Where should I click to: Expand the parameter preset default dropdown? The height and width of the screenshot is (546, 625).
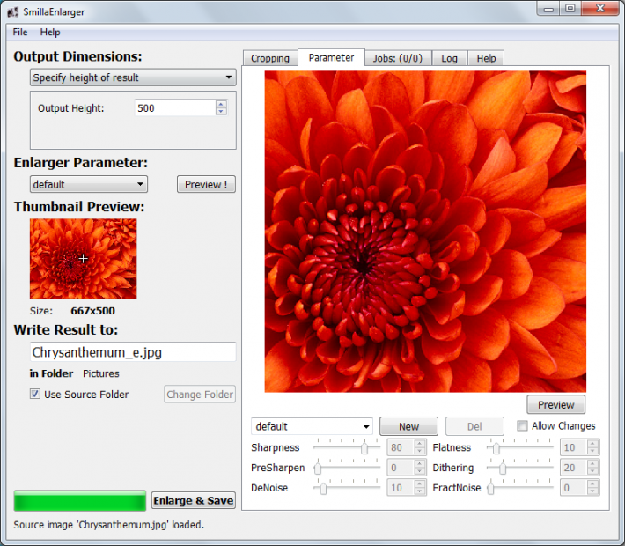[x=312, y=426]
